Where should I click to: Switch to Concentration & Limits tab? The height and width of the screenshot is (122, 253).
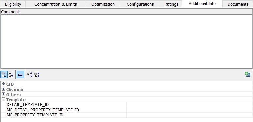pos(55,4)
